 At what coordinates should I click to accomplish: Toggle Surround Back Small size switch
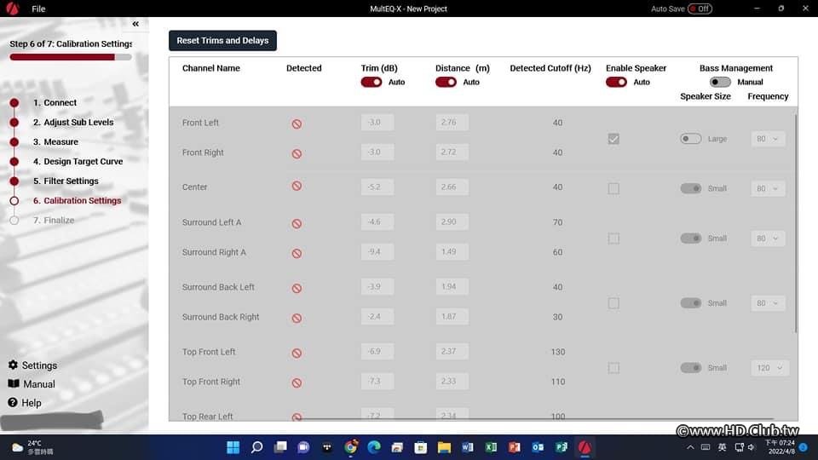pos(691,303)
